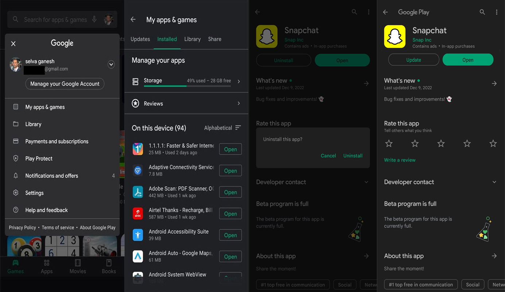Open Android Accessibility Suite
Viewport: 505px width, 292px height.
tap(230, 235)
